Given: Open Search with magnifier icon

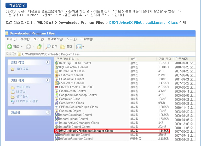Looking at the screenshot, I should point(48,47).
